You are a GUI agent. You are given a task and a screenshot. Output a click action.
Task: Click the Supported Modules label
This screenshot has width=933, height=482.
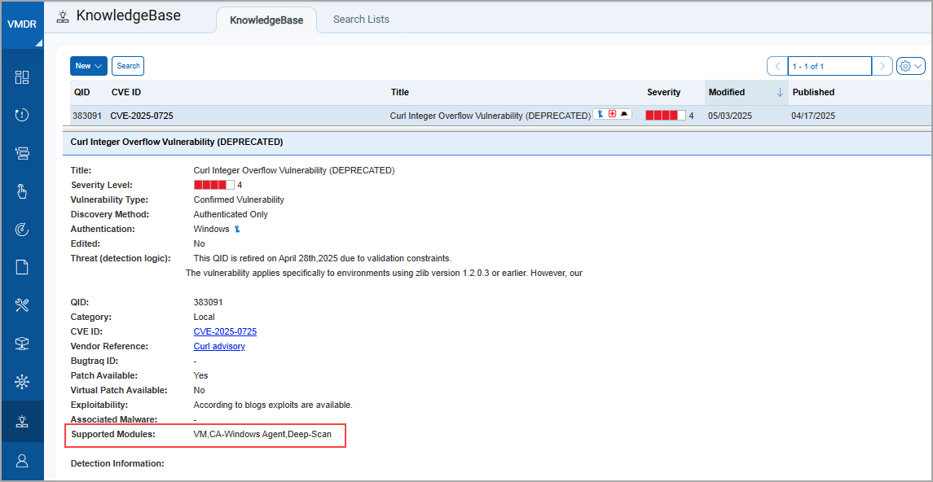coord(113,434)
